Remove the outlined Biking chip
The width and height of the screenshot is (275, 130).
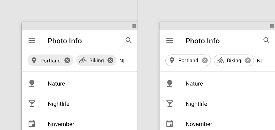[x=248, y=60]
